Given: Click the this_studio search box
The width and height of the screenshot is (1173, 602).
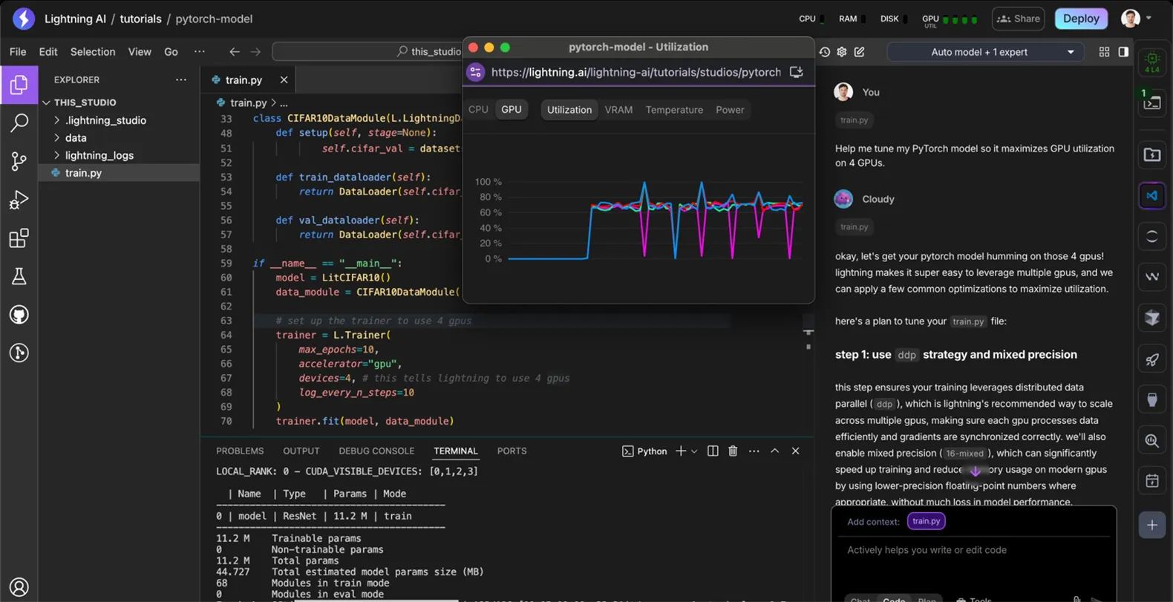Looking at the screenshot, I should [367, 52].
